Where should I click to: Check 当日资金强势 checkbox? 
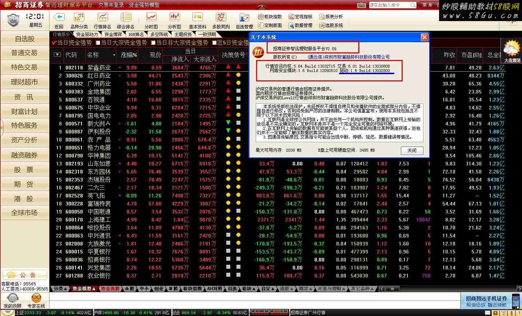(54, 43)
